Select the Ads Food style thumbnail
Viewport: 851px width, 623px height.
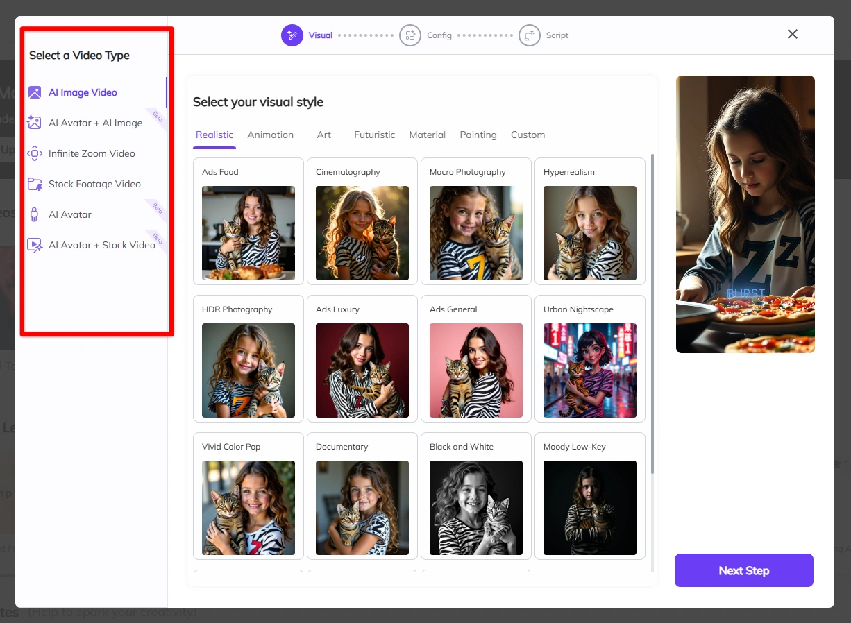248,233
